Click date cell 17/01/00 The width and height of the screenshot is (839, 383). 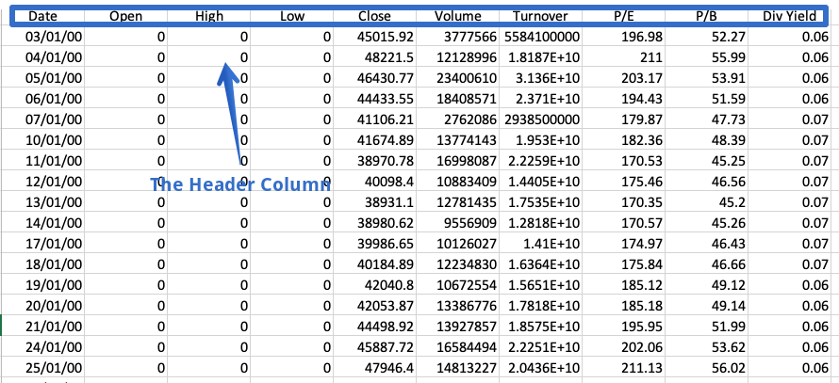42,244
